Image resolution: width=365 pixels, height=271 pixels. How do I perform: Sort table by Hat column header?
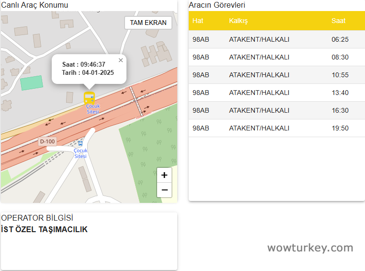198,21
